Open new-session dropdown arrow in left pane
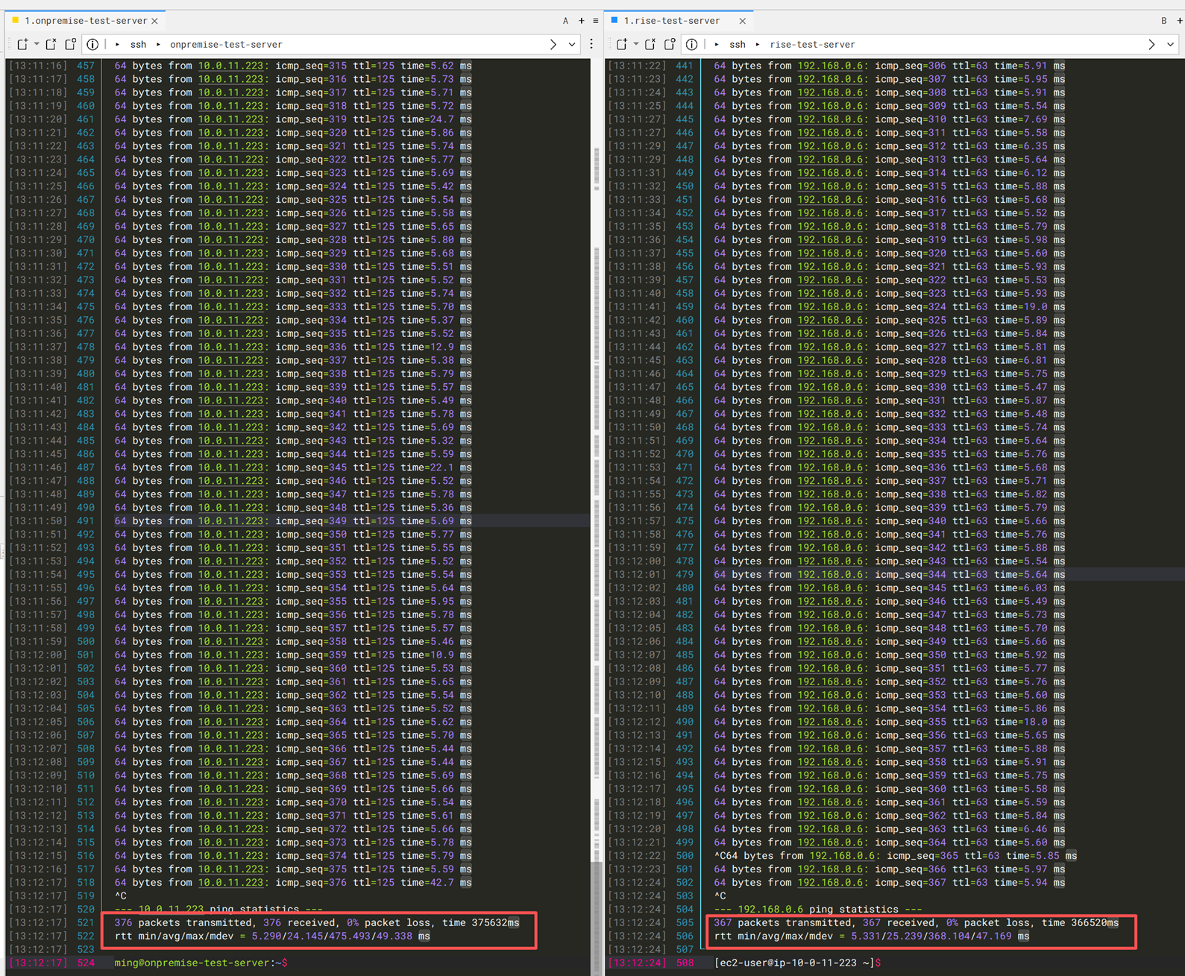Screen dimensions: 1185x976 click(x=37, y=44)
